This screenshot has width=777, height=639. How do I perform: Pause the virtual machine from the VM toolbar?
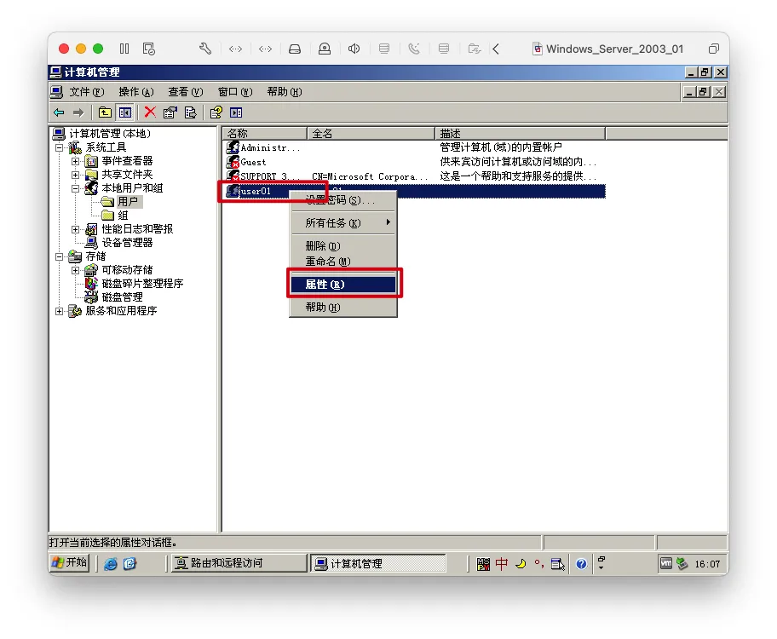[124, 49]
